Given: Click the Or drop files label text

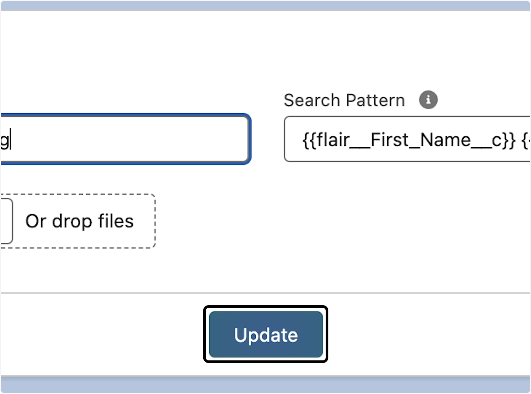Looking at the screenshot, I should tap(80, 221).
